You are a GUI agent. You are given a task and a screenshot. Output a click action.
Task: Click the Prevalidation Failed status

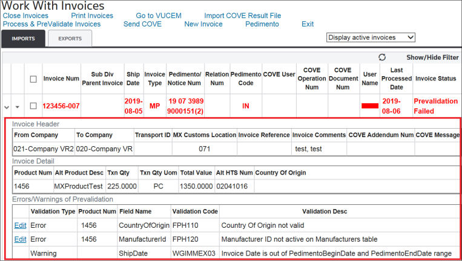[435, 106]
